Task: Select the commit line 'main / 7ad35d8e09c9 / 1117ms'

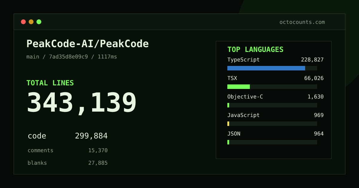Action: (72, 57)
